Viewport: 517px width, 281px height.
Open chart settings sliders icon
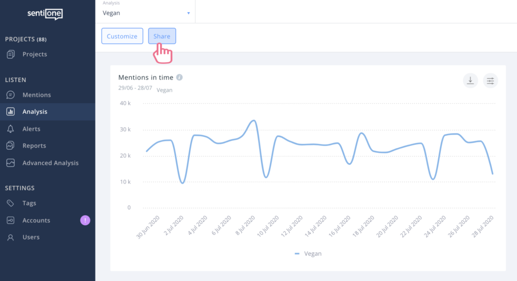pos(490,81)
